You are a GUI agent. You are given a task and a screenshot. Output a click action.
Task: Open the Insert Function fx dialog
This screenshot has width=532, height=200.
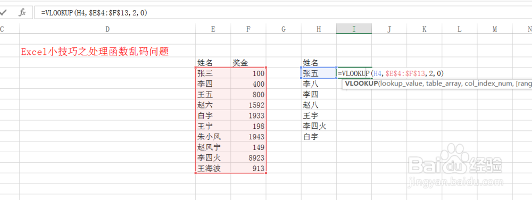[22, 13]
